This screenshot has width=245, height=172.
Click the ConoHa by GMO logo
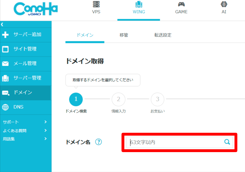point(35,10)
